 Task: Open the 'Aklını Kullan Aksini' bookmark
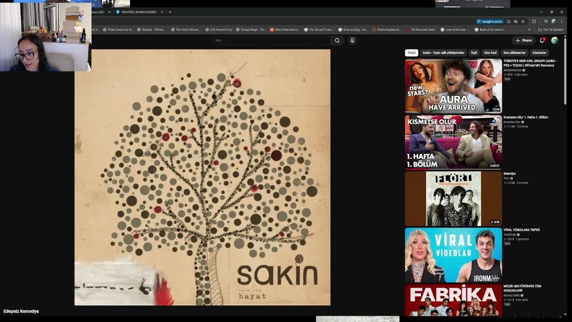[x=285, y=30]
